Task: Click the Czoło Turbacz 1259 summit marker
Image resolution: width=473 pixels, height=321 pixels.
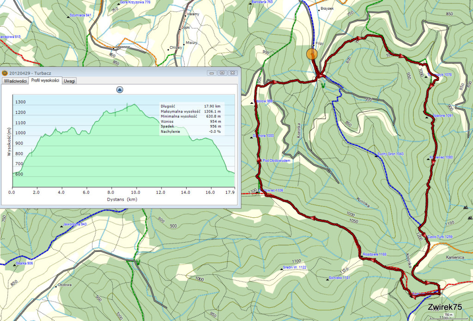Action: (x=423, y=237)
